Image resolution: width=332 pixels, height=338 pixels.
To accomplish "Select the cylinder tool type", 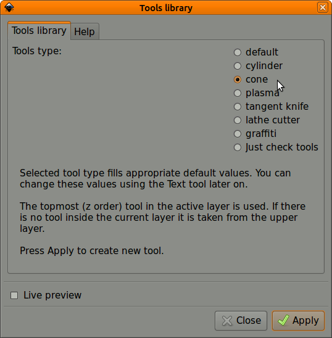I will click(x=238, y=66).
